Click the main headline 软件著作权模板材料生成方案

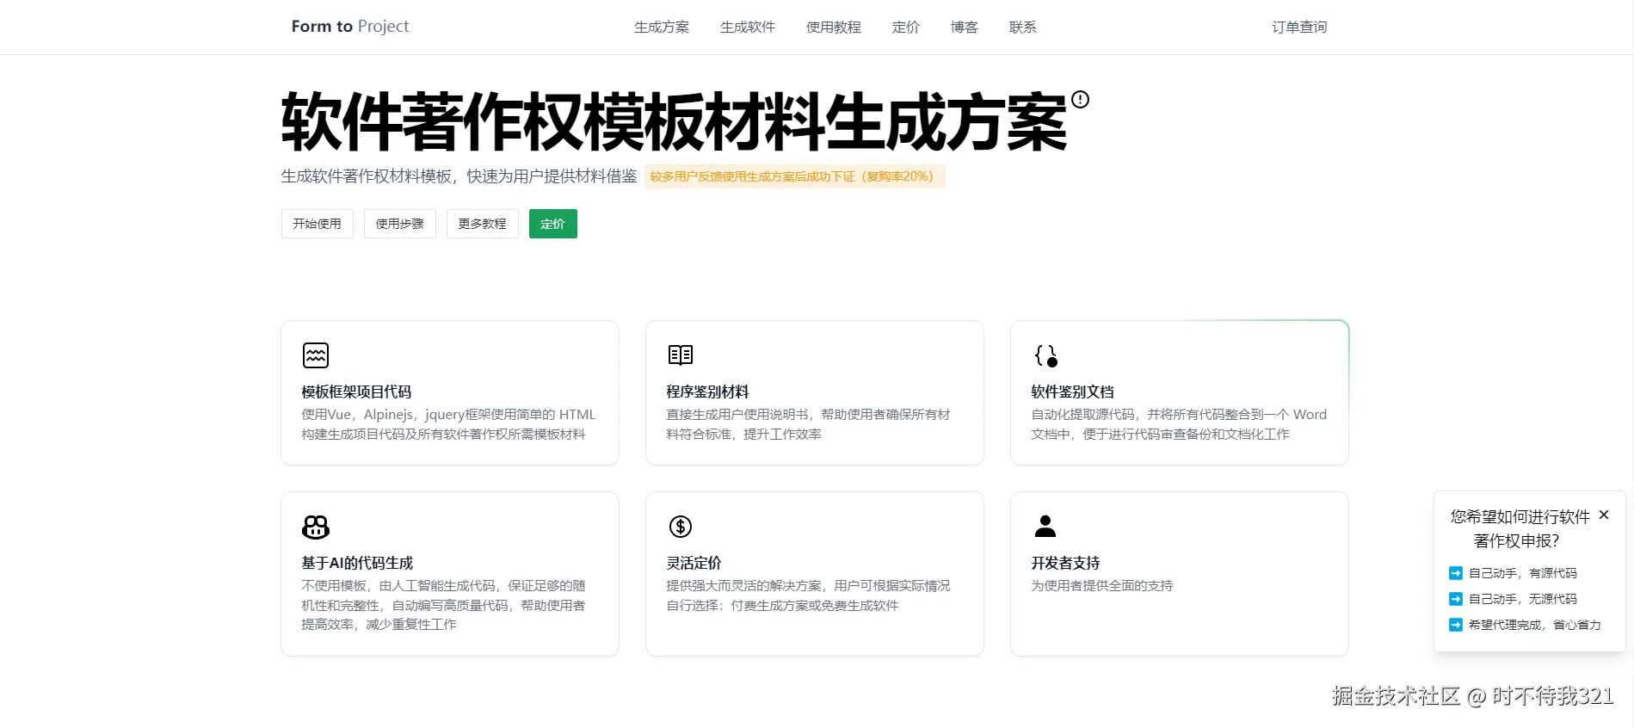click(674, 122)
